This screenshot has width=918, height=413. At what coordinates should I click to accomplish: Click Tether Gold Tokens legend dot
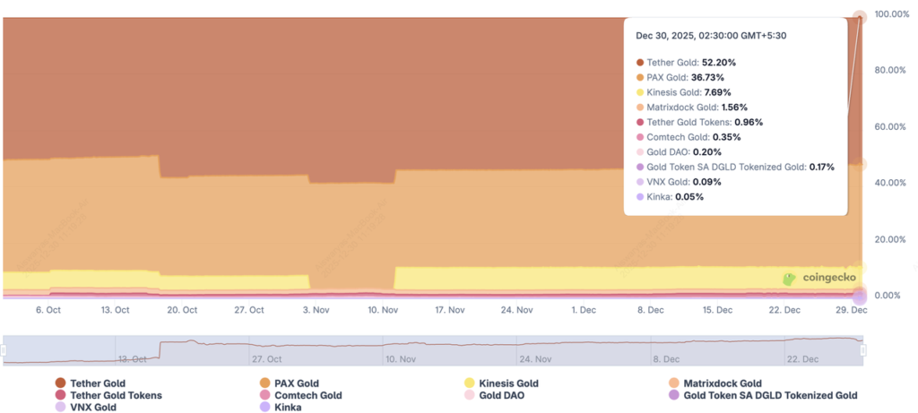[x=60, y=395]
